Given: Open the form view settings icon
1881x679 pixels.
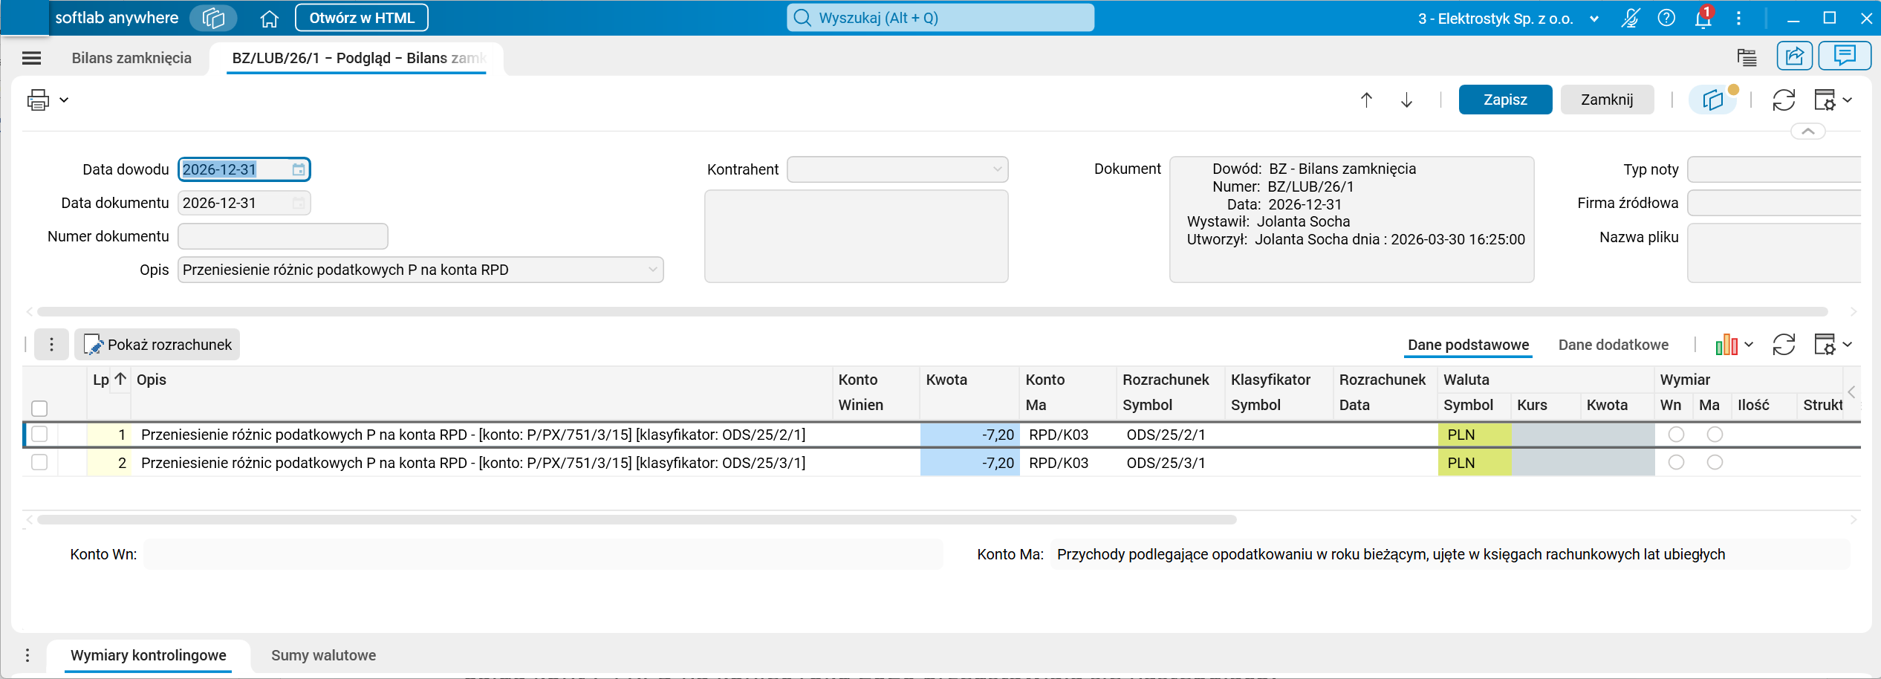Looking at the screenshot, I should [x=1825, y=100].
